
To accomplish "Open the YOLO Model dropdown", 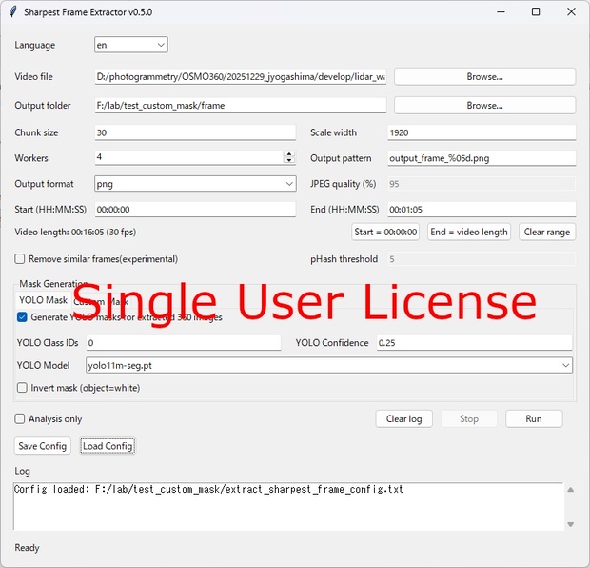I will pyautogui.click(x=329, y=366).
